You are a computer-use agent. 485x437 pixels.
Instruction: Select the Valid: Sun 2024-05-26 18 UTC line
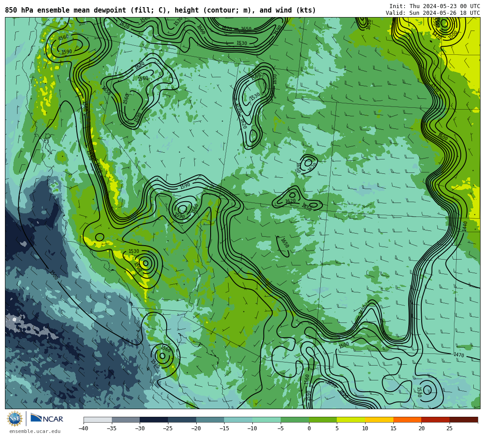click(x=433, y=13)
